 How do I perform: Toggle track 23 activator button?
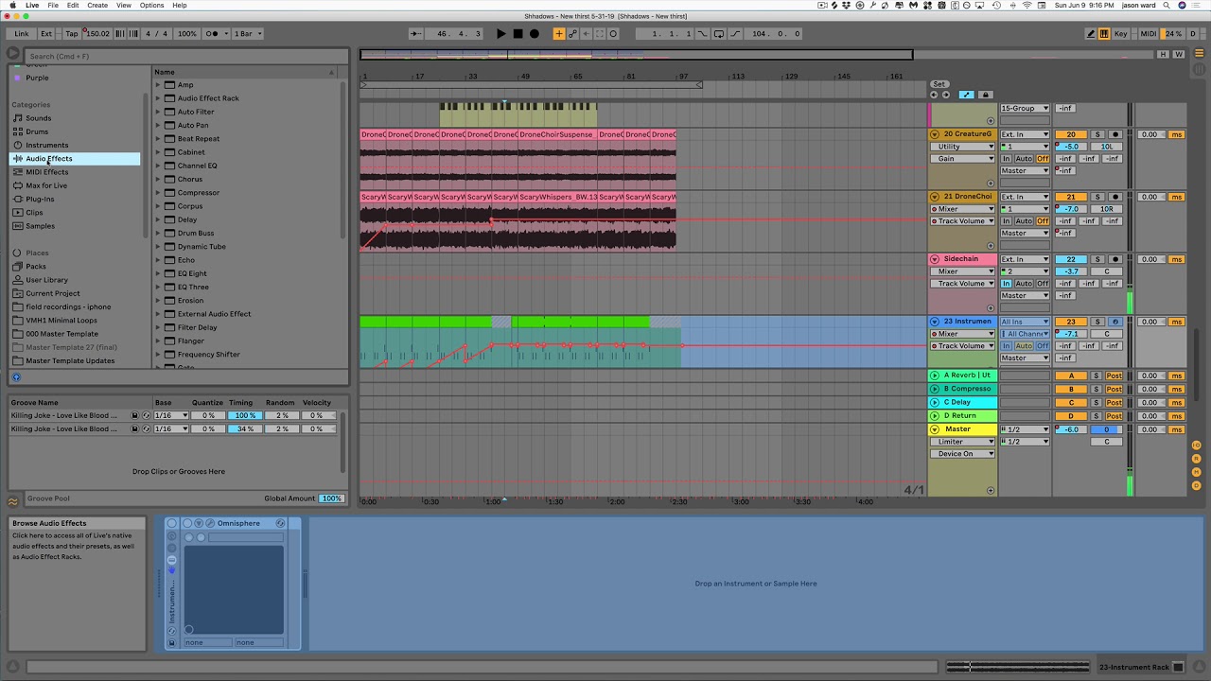1071,322
